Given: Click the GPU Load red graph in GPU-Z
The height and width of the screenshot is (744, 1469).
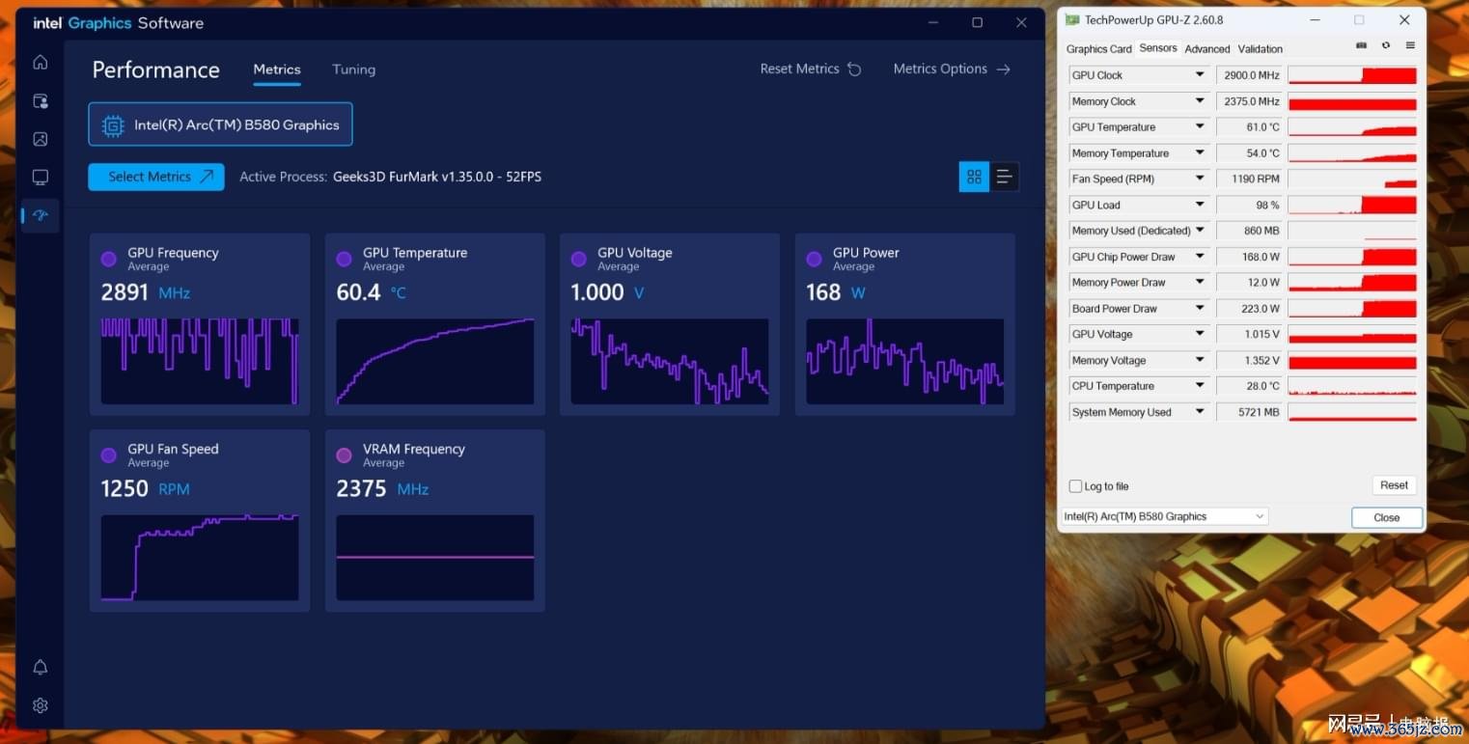Looking at the screenshot, I should click(x=1352, y=205).
